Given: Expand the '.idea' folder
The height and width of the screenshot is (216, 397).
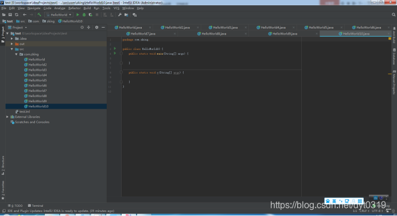Looking at the screenshot, I should [12, 39].
